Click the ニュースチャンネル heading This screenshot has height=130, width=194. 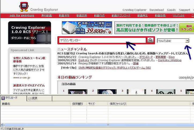point(72,49)
